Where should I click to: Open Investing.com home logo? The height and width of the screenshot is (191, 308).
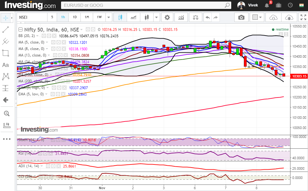pyautogui.click(x=30, y=5)
